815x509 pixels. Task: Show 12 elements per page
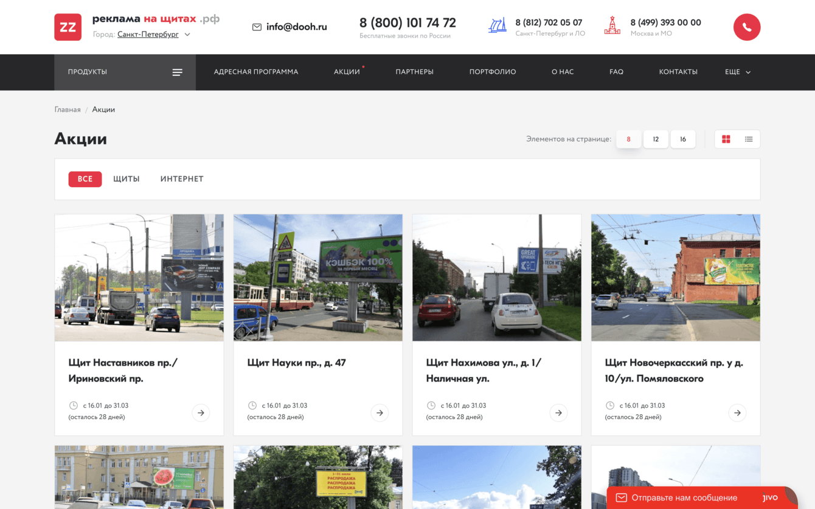(x=656, y=139)
